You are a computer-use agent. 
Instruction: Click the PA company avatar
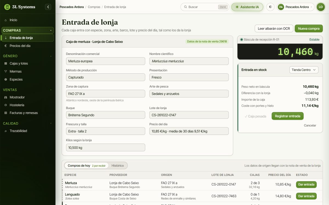point(281,7)
